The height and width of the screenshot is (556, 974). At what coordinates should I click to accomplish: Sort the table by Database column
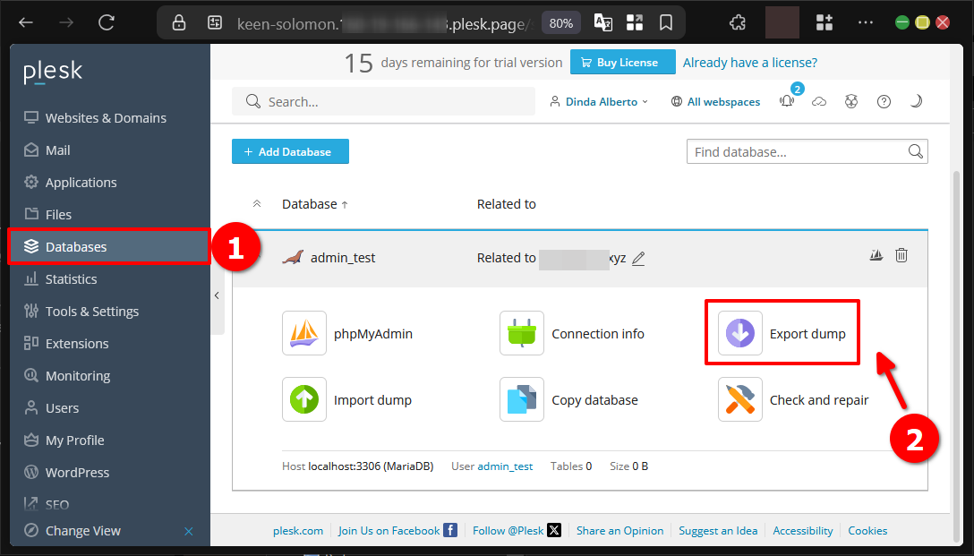312,203
